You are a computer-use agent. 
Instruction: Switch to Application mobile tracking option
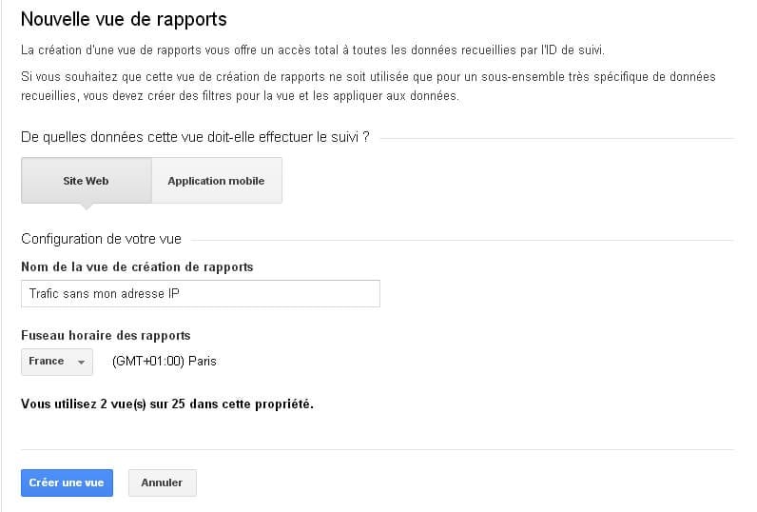(216, 181)
